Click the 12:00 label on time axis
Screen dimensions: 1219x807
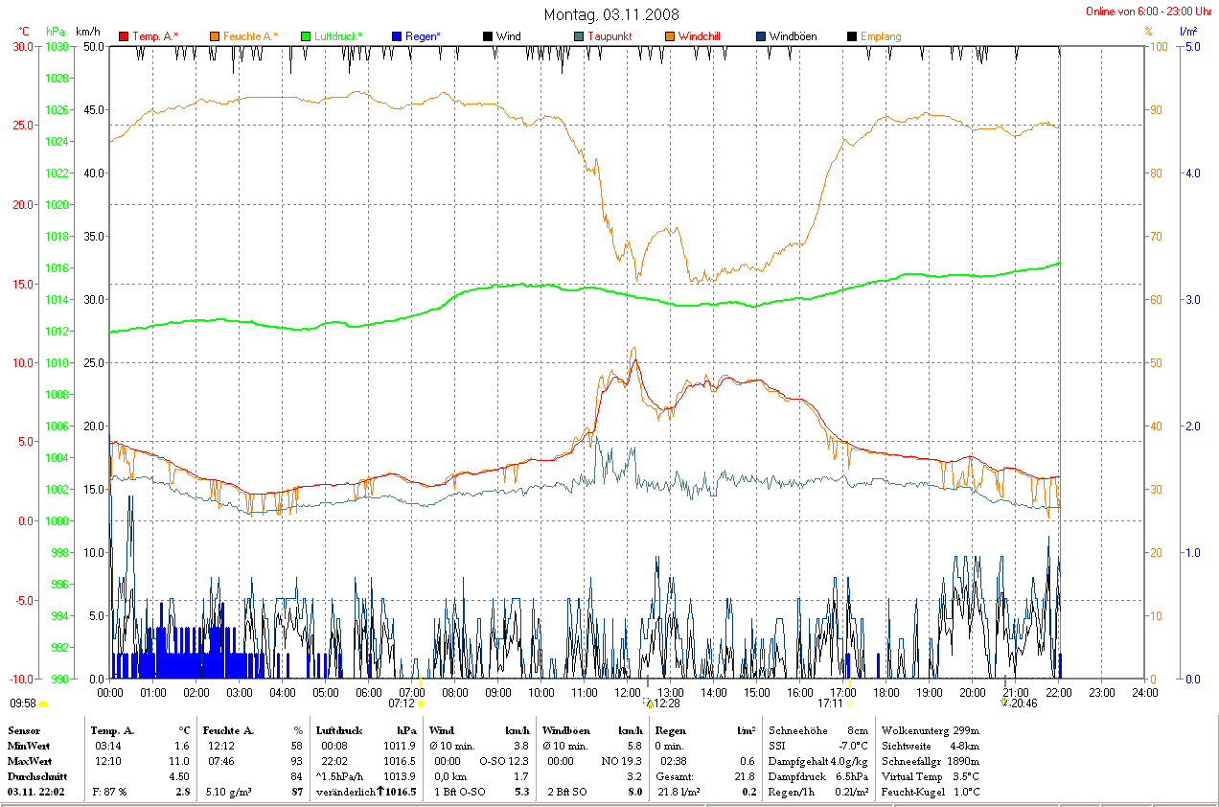627,692
